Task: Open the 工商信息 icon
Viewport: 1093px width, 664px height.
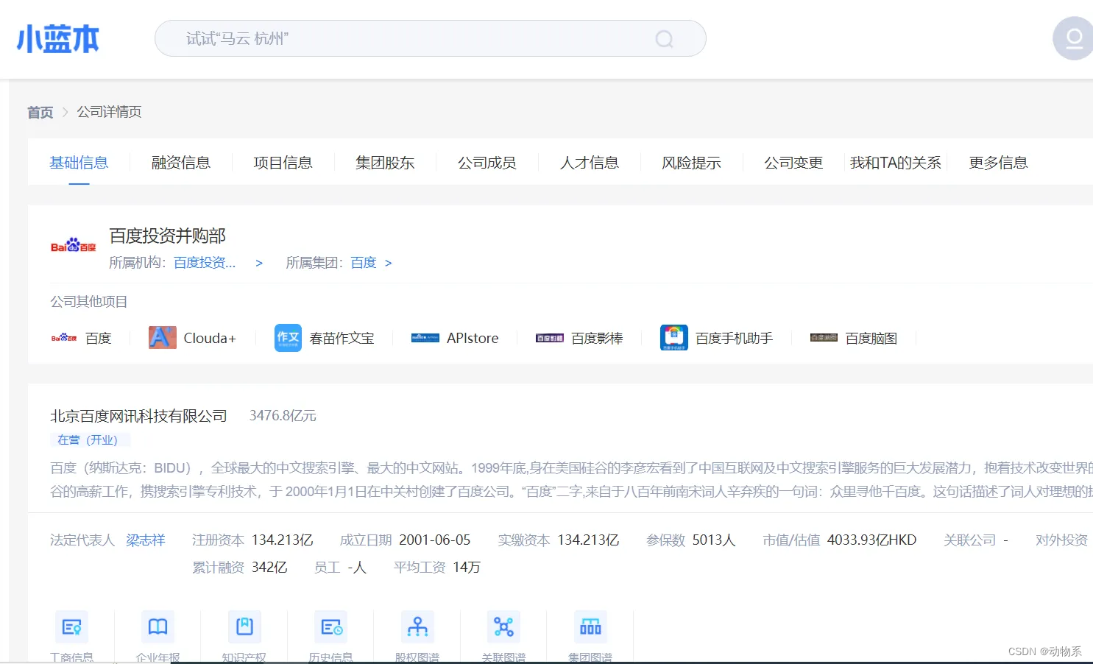Action: coord(71,627)
